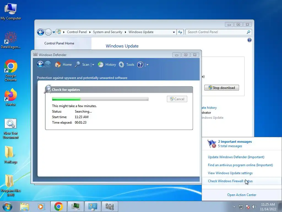
Task: Open Windows Update help icon
Action: [249, 40]
